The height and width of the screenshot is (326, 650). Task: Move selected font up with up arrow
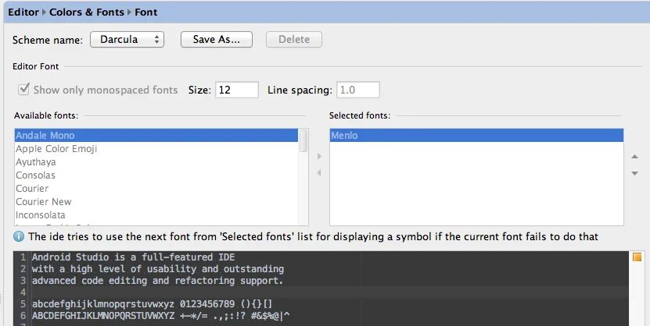[634, 157]
